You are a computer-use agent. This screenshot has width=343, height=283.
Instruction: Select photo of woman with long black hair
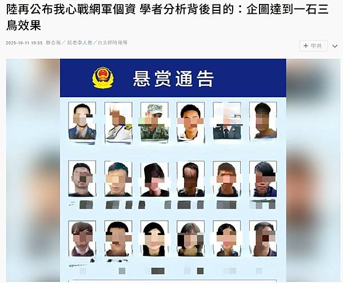point(154,238)
